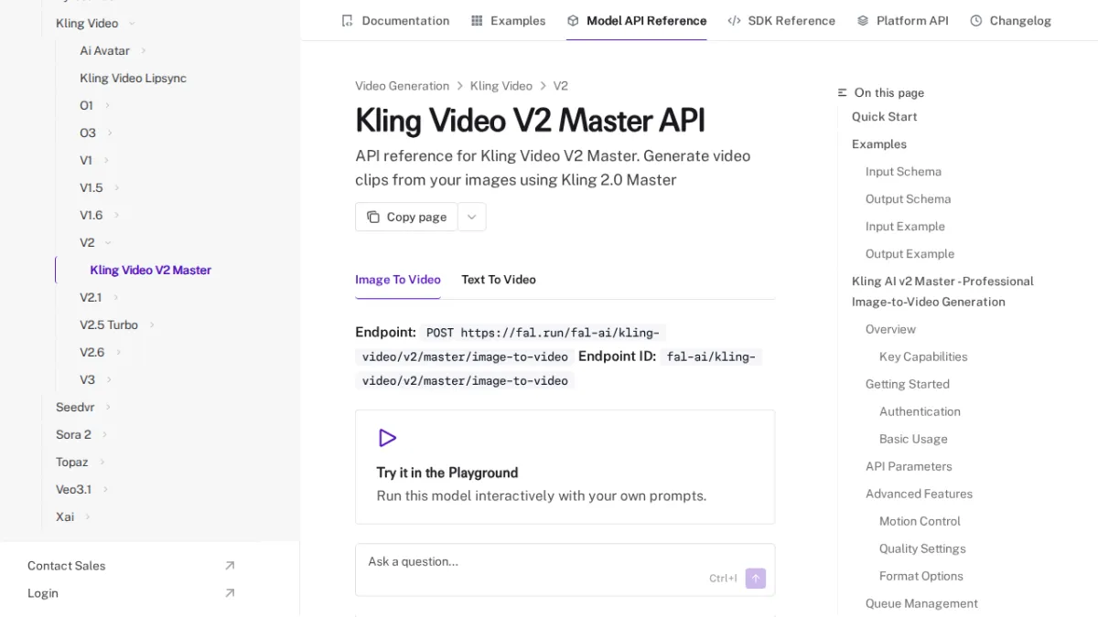Expand the Veo3.1 sidebar chevron
1098x617 pixels.
pos(105,490)
